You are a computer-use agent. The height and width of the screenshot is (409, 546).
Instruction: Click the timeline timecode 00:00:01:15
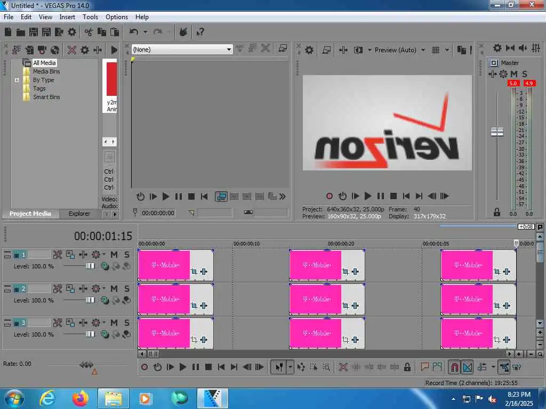pyautogui.click(x=103, y=236)
